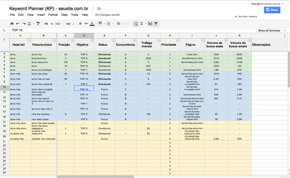Open the account email dropdown
290x178 pixels.
(x=267, y=4)
